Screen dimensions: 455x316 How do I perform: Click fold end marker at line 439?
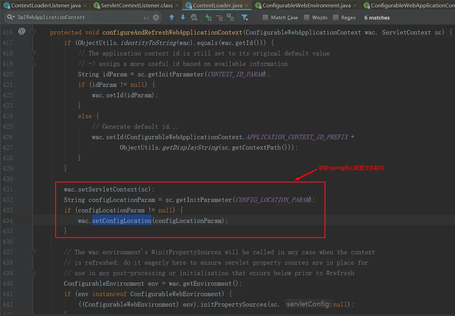(33, 273)
